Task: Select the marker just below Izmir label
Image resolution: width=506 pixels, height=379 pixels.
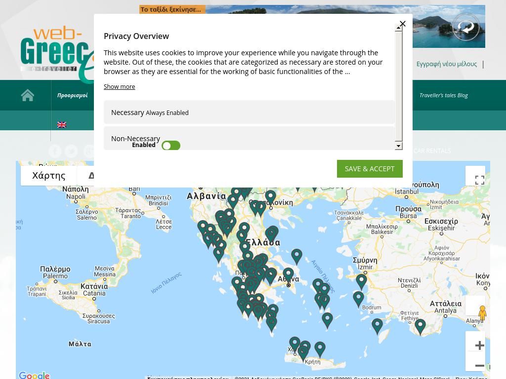Action: 361,281
